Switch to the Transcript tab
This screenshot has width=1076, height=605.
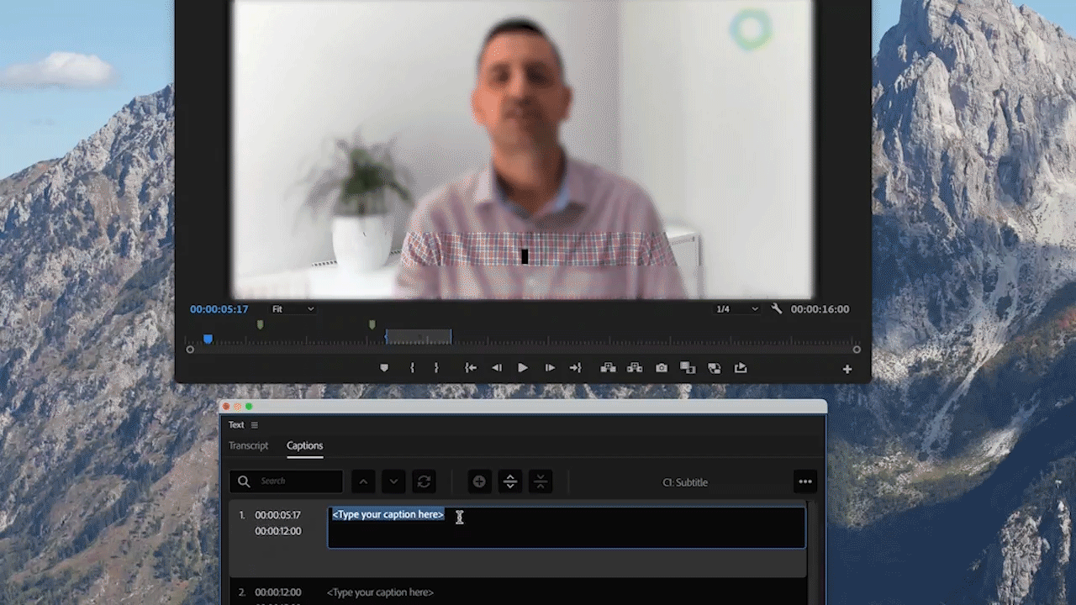249,445
